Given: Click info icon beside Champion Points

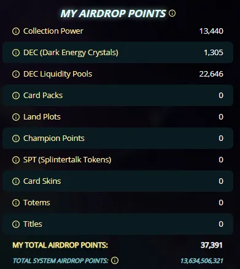Looking at the screenshot, I should point(16,138).
